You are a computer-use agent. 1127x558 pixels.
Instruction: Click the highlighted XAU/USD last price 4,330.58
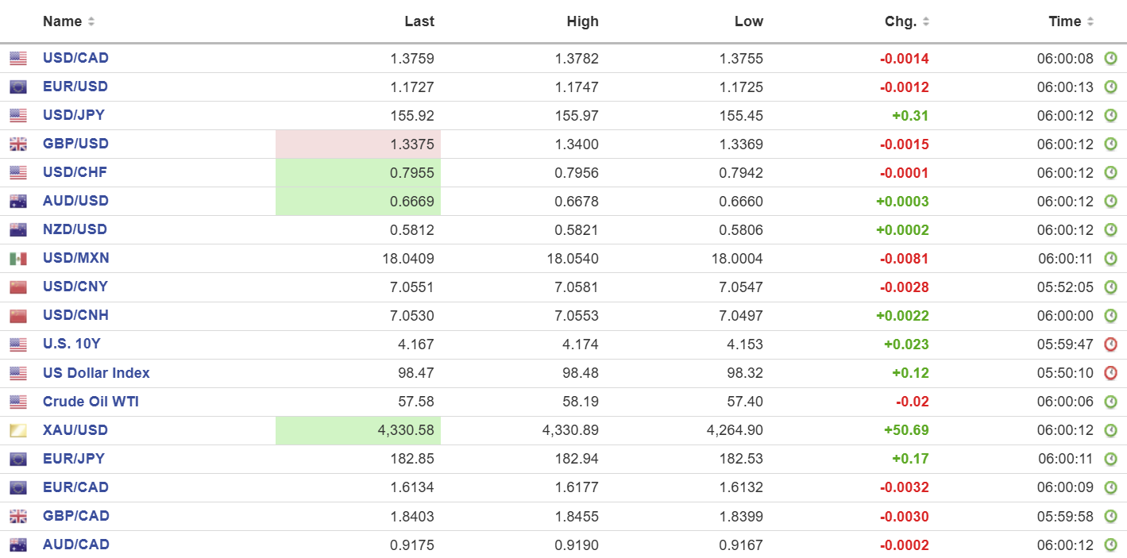[407, 430]
